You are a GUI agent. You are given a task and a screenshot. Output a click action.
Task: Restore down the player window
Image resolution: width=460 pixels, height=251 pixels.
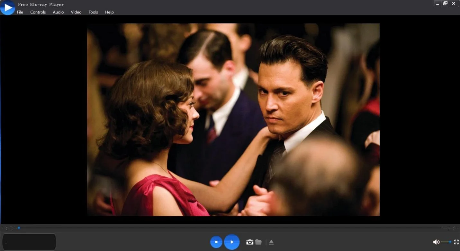pyautogui.click(x=445, y=4)
